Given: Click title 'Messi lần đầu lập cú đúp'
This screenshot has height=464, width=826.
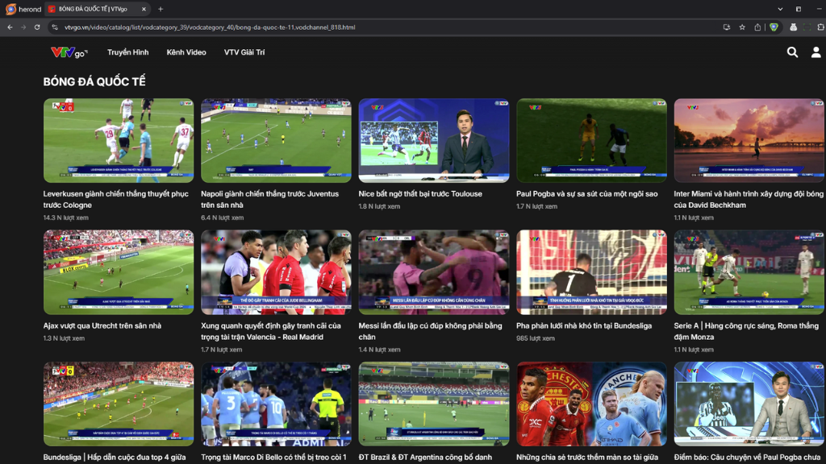Looking at the screenshot, I should [x=431, y=331].
